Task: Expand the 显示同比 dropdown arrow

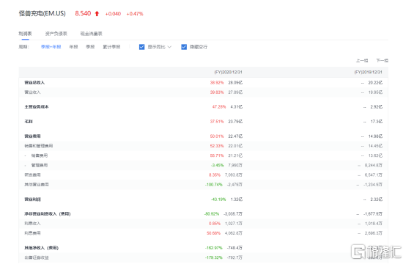Action: 169,47
